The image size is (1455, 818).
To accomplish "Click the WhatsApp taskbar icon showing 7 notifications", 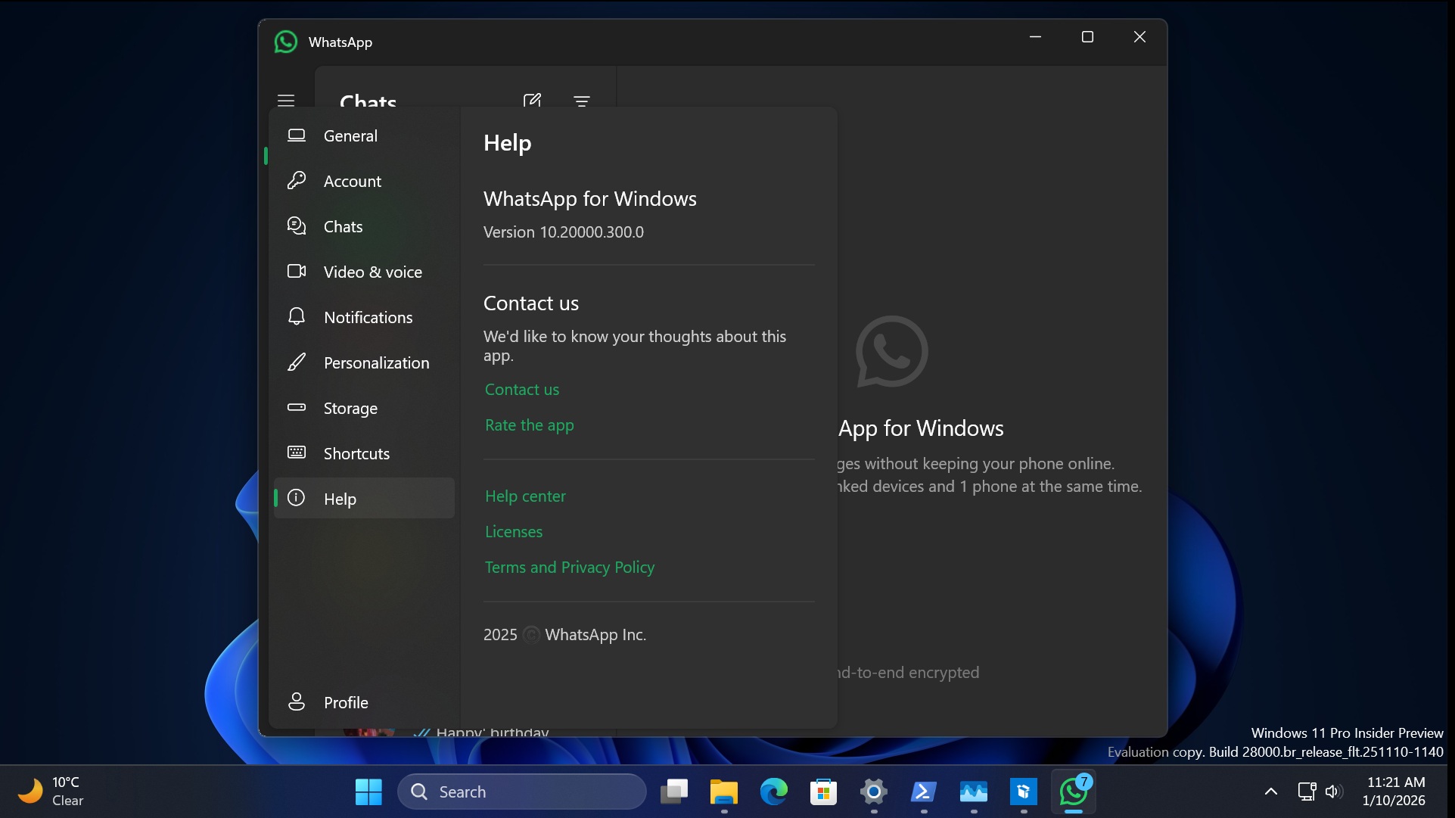I will click(1074, 792).
